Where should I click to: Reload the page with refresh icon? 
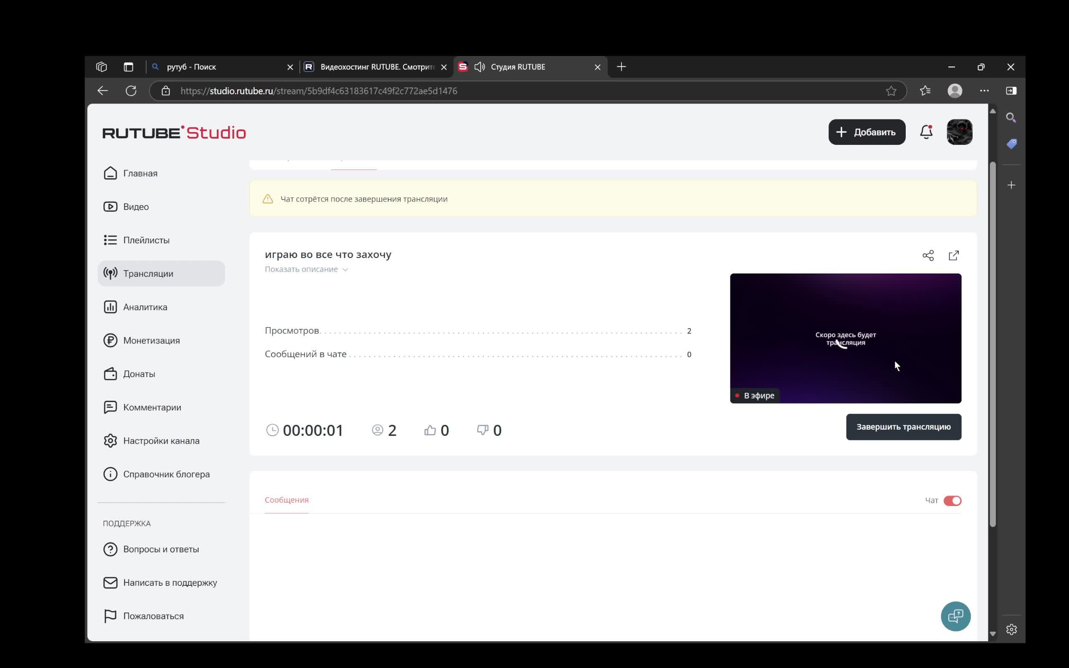point(131,91)
